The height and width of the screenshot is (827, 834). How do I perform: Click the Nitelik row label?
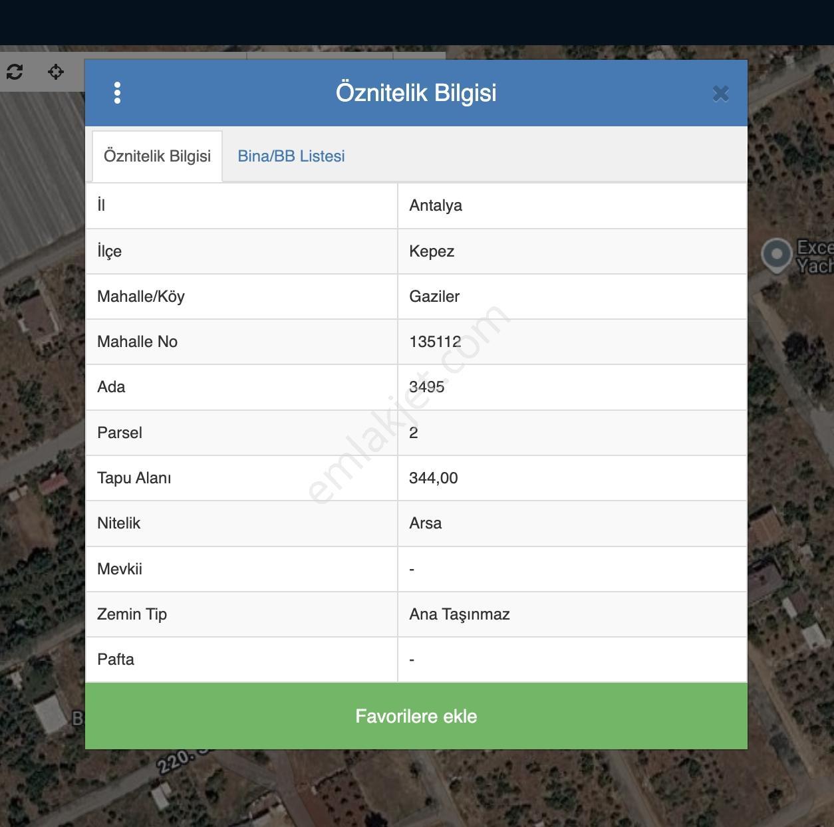(x=118, y=523)
